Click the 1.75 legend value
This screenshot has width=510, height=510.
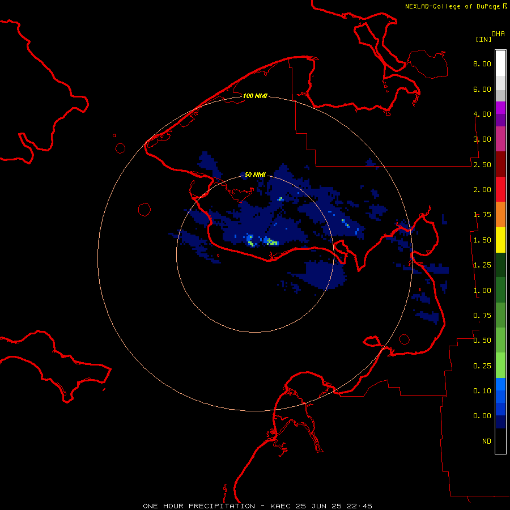click(482, 215)
